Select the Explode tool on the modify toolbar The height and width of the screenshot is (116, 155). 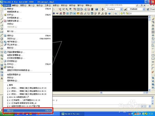(x=153, y=72)
